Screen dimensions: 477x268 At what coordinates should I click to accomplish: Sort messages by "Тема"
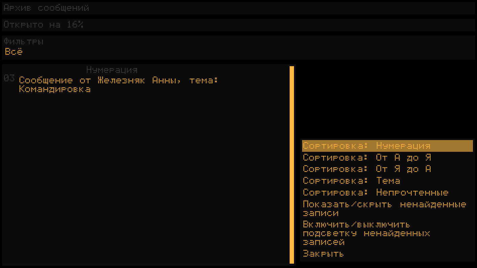click(x=387, y=181)
